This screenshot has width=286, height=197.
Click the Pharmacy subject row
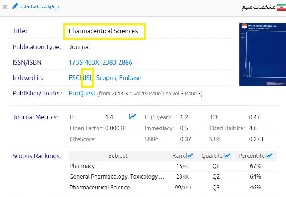(82, 166)
